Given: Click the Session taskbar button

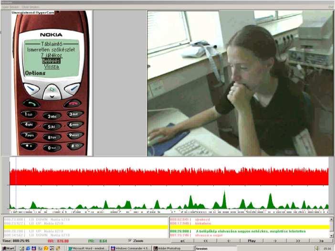Looking at the screenshot, I should [x=216, y=249].
